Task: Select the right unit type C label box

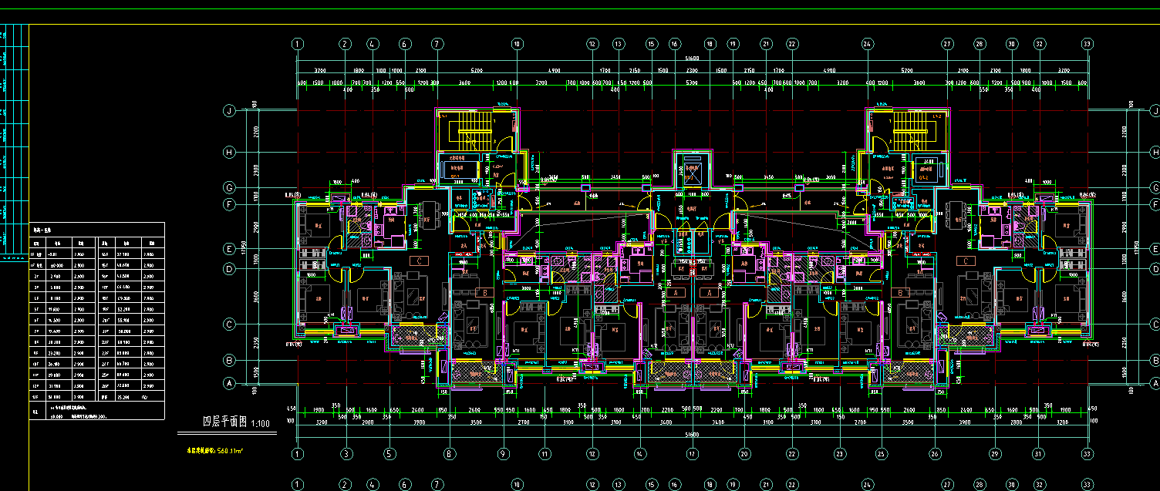Action: click(965, 261)
